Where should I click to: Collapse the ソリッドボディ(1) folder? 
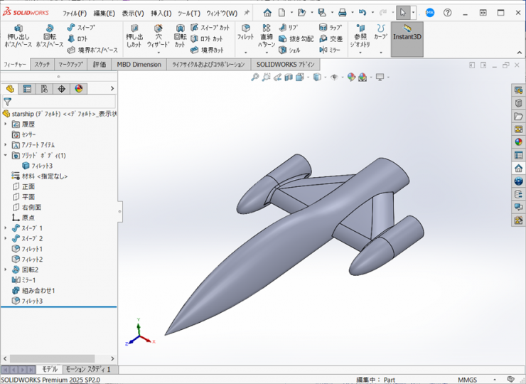point(6,155)
